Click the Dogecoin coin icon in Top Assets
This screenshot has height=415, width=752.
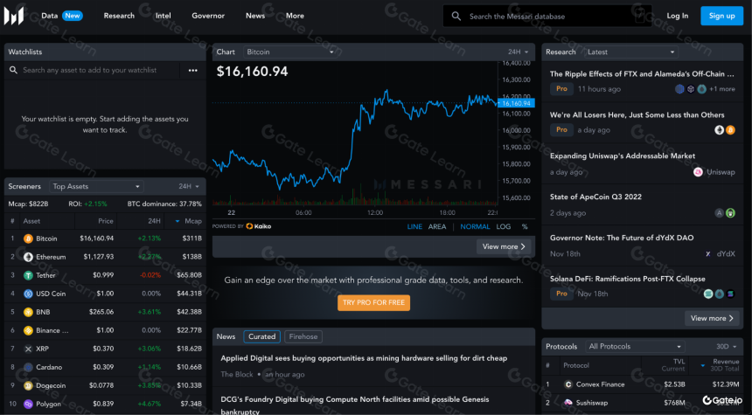[x=28, y=385]
